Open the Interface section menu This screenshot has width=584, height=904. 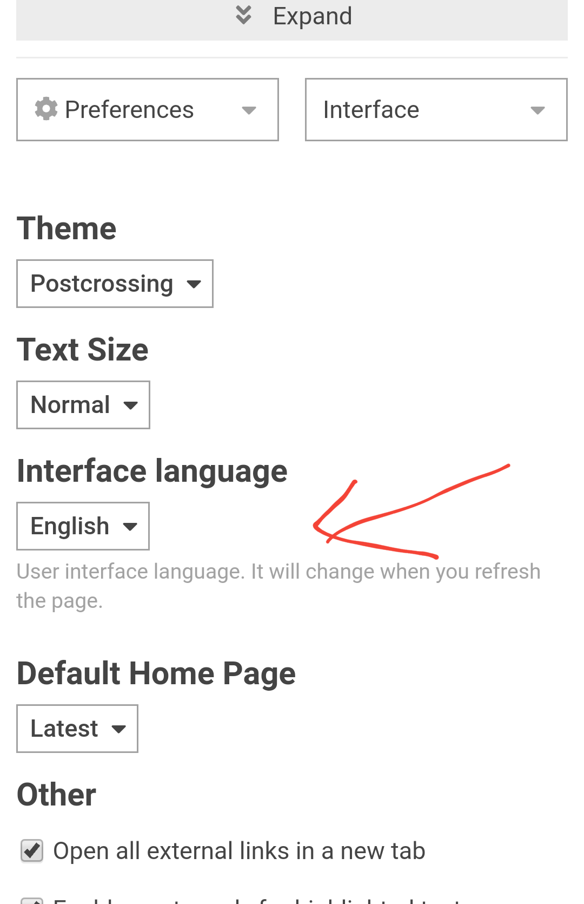[436, 110]
